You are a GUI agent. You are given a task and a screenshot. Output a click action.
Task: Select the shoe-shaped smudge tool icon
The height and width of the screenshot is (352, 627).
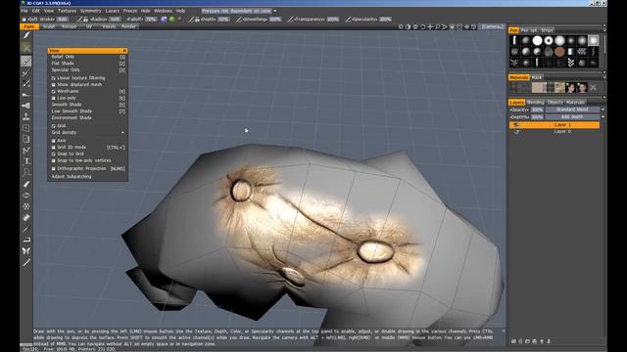point(26,95)
